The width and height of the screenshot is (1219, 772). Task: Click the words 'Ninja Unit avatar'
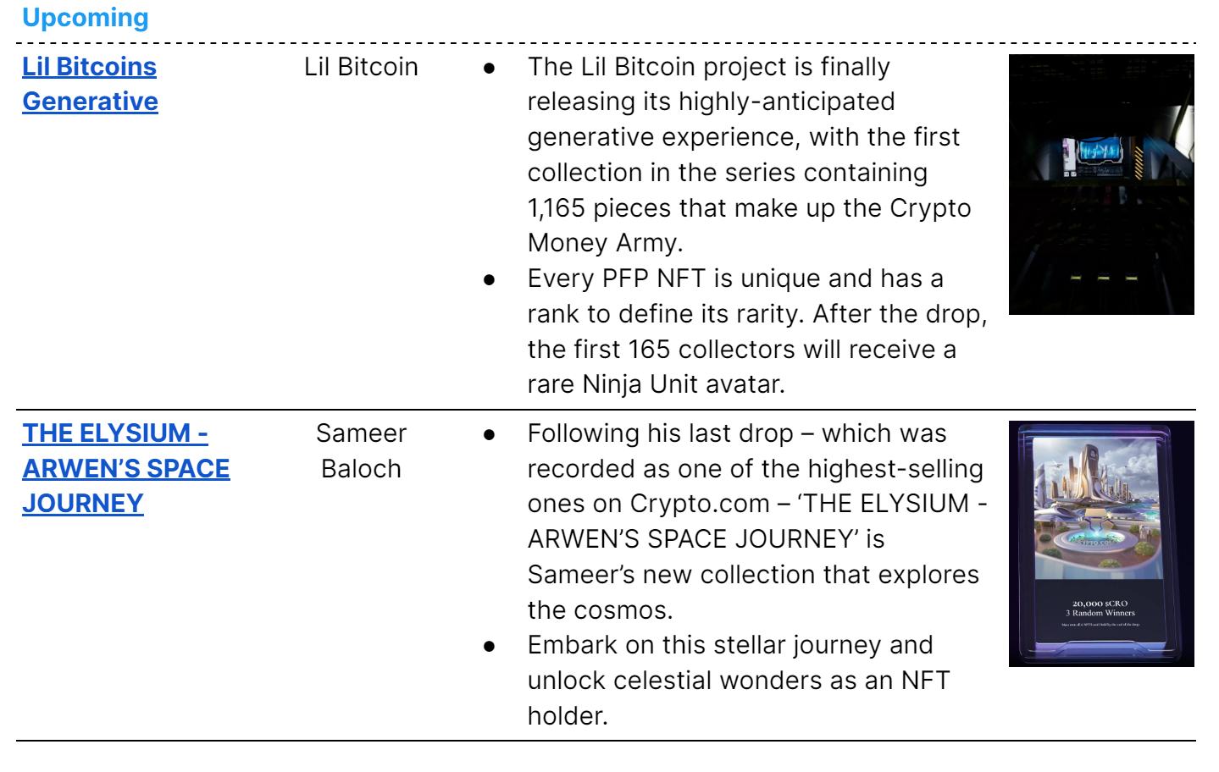pyautogui.click(x=684, y=384)
